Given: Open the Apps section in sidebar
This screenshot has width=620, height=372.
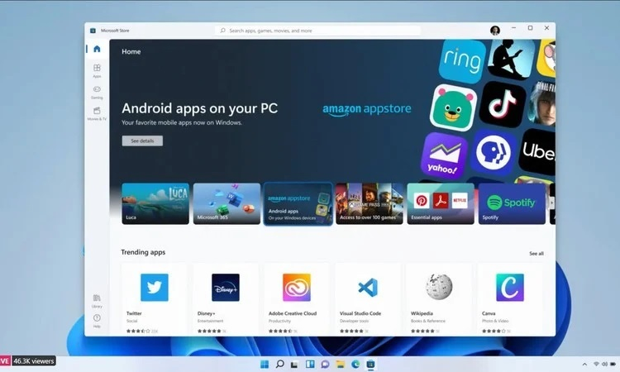Looking at the screenshot, I should 97,71.
